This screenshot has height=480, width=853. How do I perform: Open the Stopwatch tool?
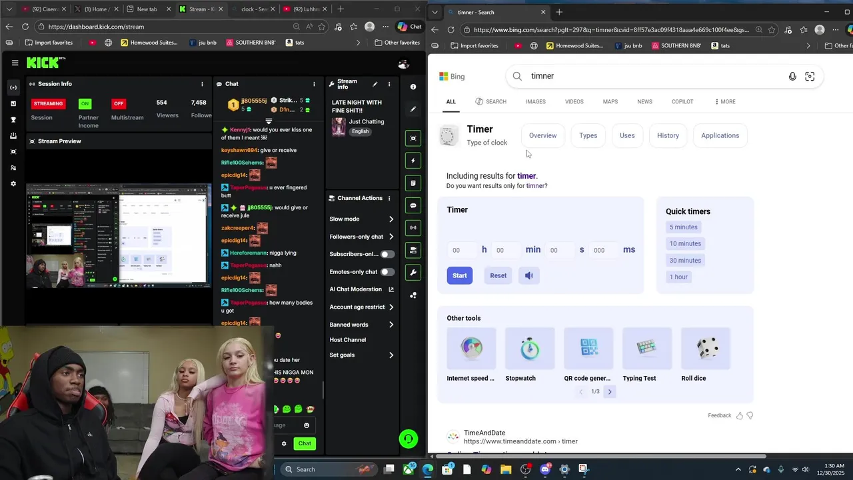click(530, 355)
